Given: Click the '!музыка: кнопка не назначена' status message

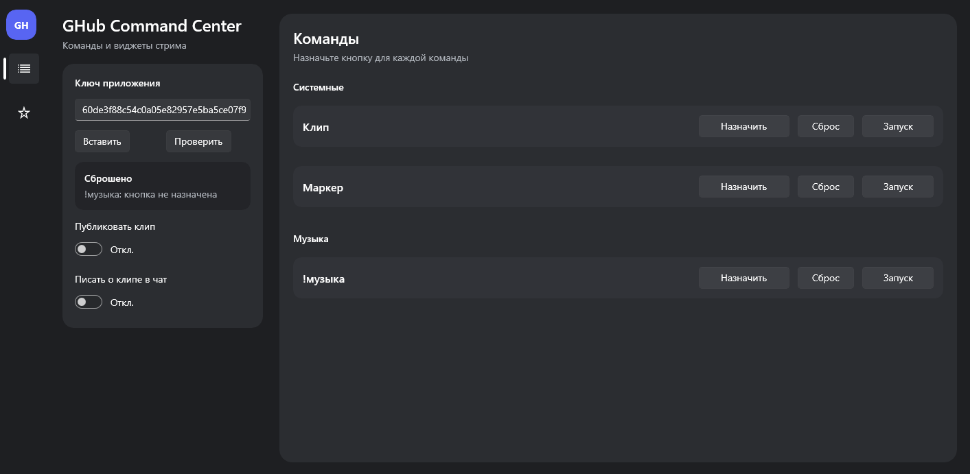Looking at the screenshot, I should pyautogui.click(x=150, y=194).
